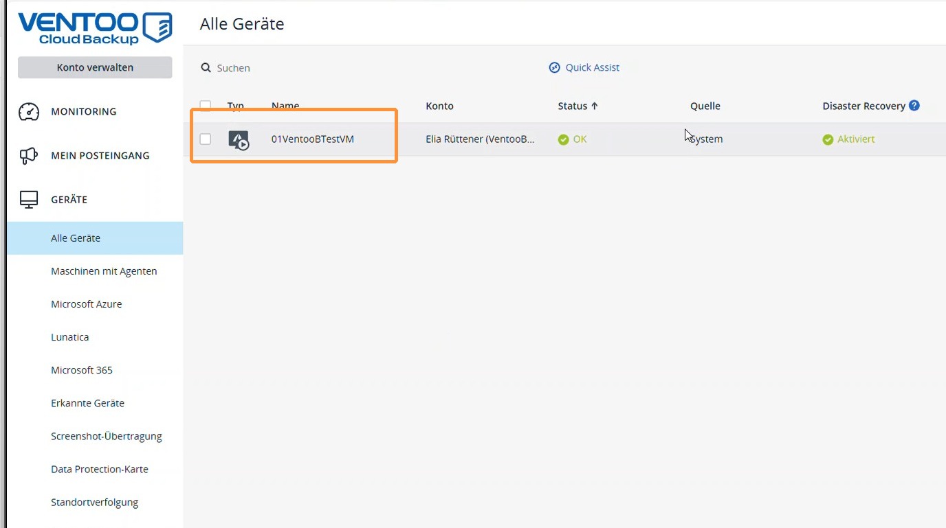This screenshot has height=528, width=946.
Task: Open Microsoft 365 devices
Action: [82, 370]
